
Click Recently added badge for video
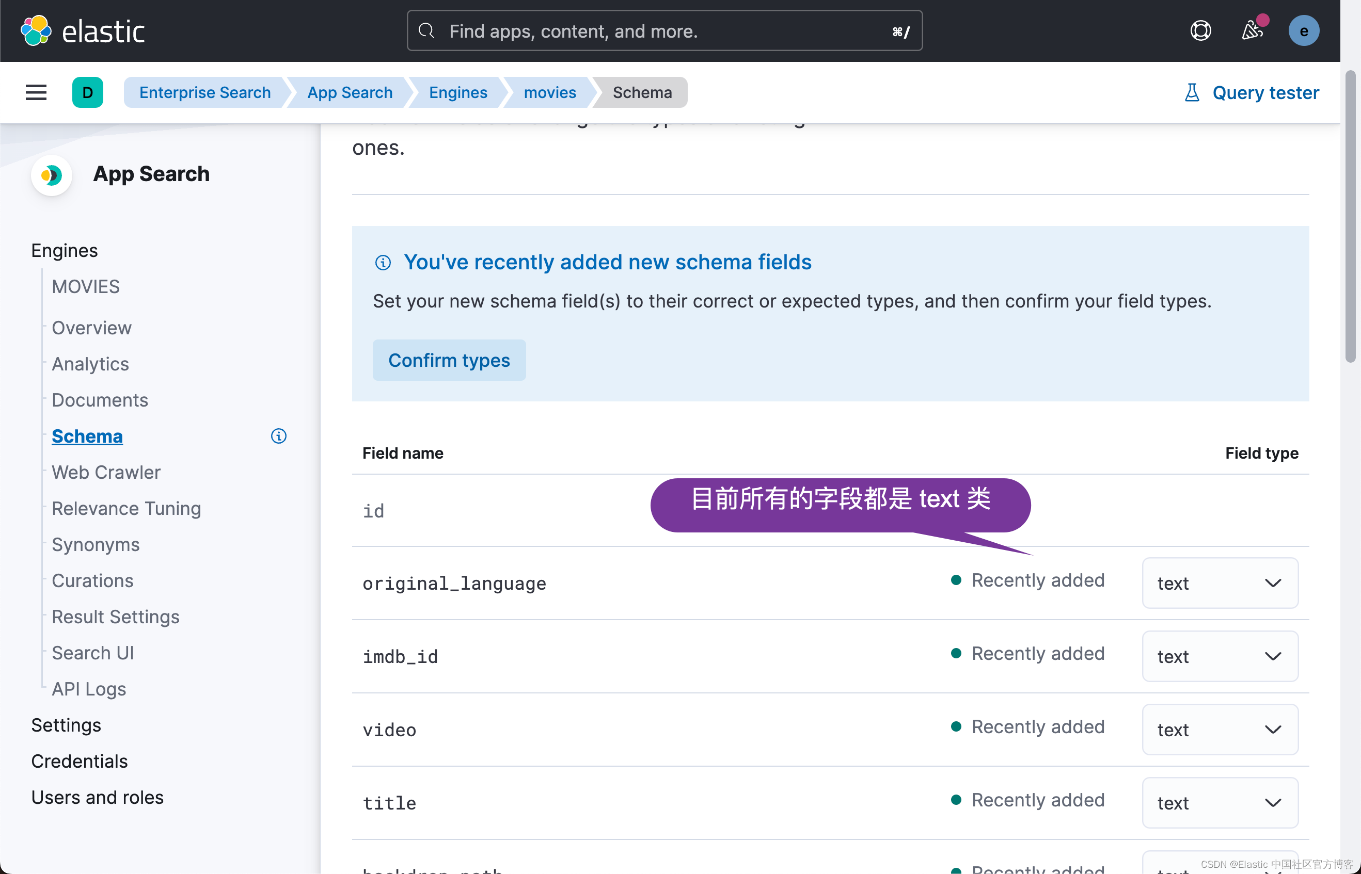coord(1027,726)
